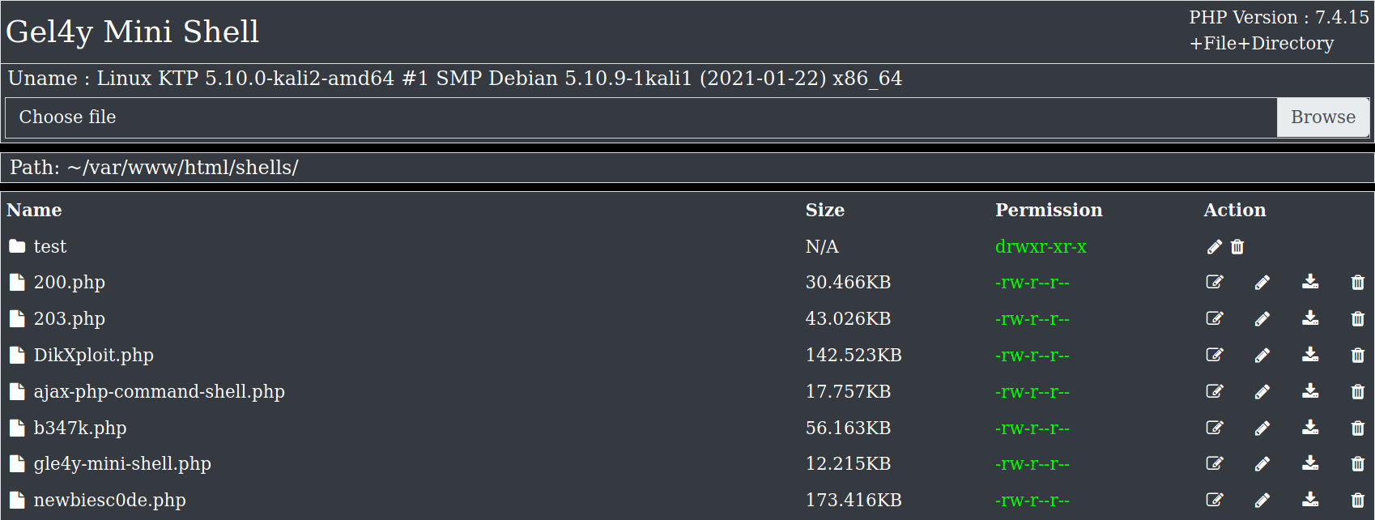Download gle4y-mini-shell.php
This screenshot has width=1375, height=520.
1310,463
